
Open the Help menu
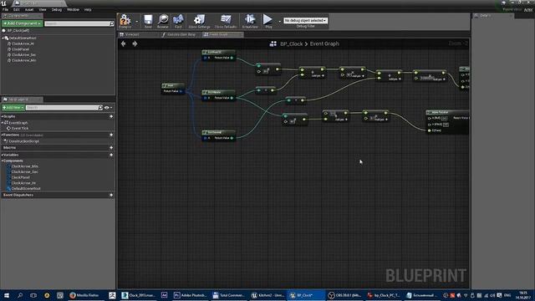(x=88, y=9)
